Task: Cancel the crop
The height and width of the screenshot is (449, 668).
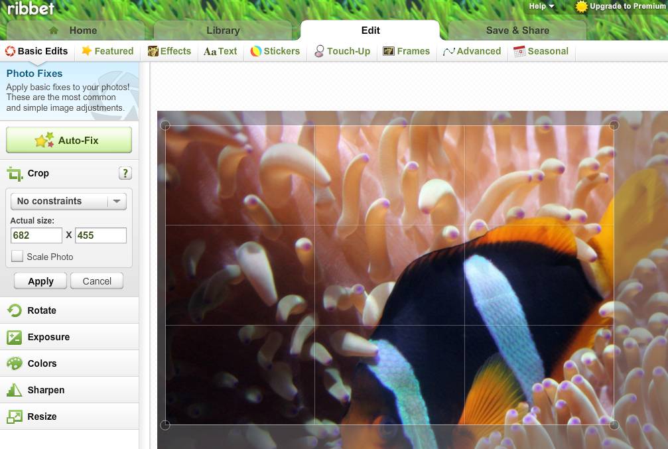Action: pyautogui.click(x=97, y=281)
